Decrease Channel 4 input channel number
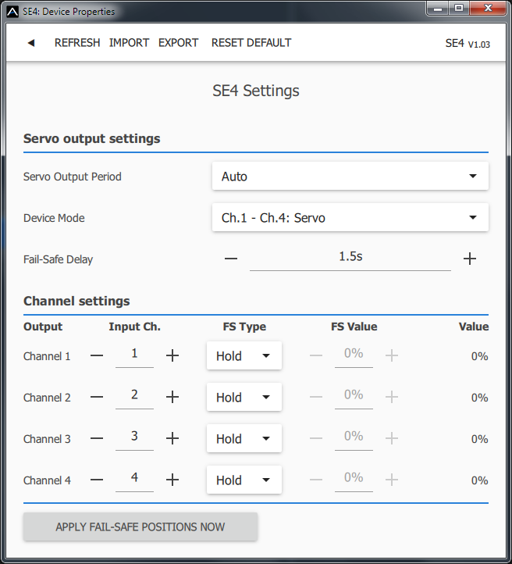This screenshot has width=512, height=564. pyautogui.click(x=97, y=480)
